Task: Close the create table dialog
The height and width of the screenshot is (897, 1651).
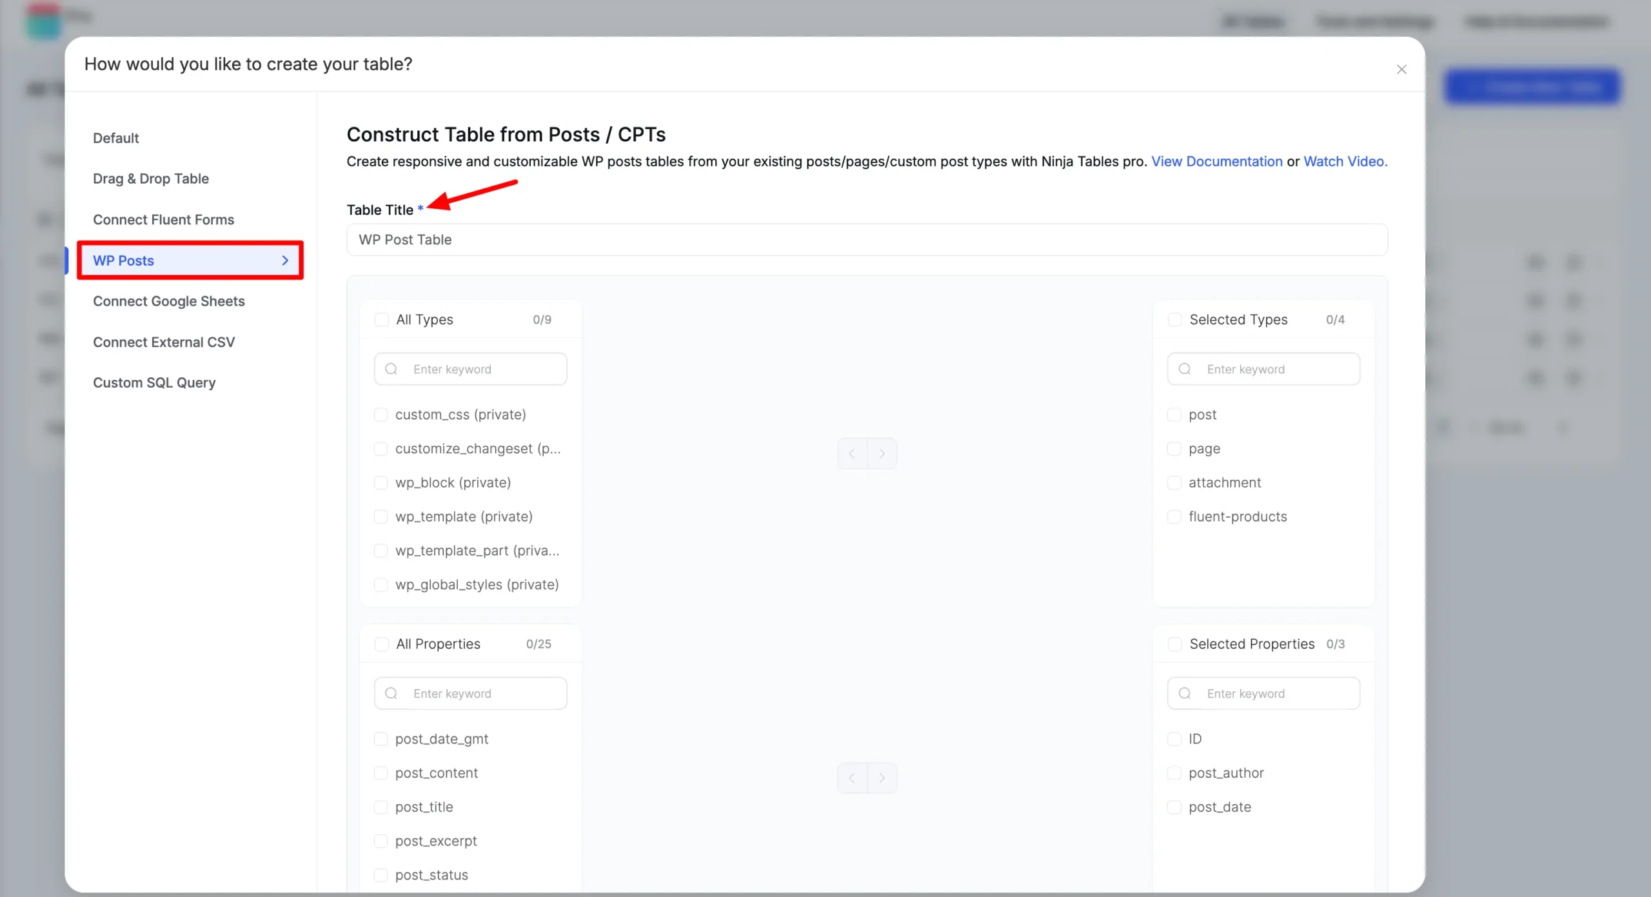Action: click(x=1401, y=69)
